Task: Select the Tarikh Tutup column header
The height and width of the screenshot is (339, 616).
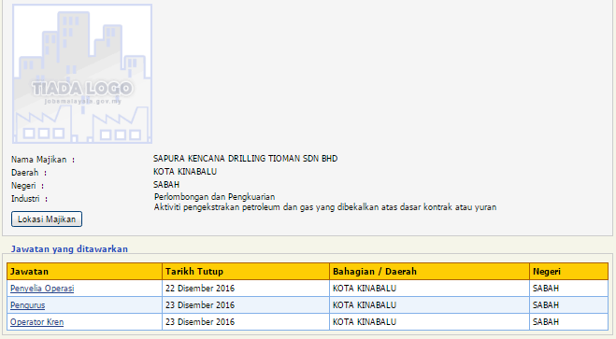Action: (x=246, y=272)
